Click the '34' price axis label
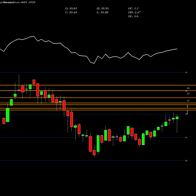Viewport: 196px width, 196px height. coord(186,138)
